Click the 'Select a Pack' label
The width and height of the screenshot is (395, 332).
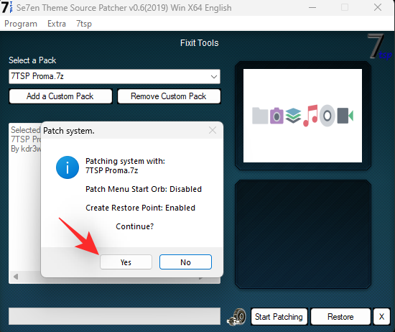pyautogui.click(x=32, y=60)
